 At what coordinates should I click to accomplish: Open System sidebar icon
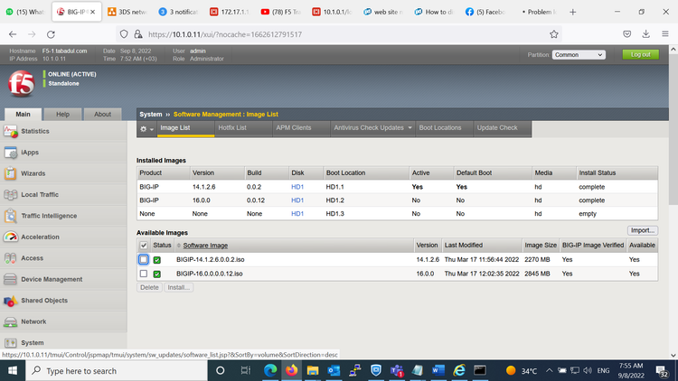[10, 343]
